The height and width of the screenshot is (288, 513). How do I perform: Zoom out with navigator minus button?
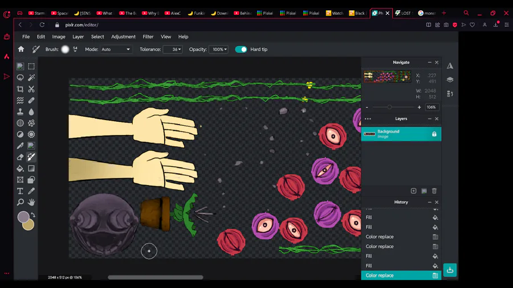tap(367, 107)
